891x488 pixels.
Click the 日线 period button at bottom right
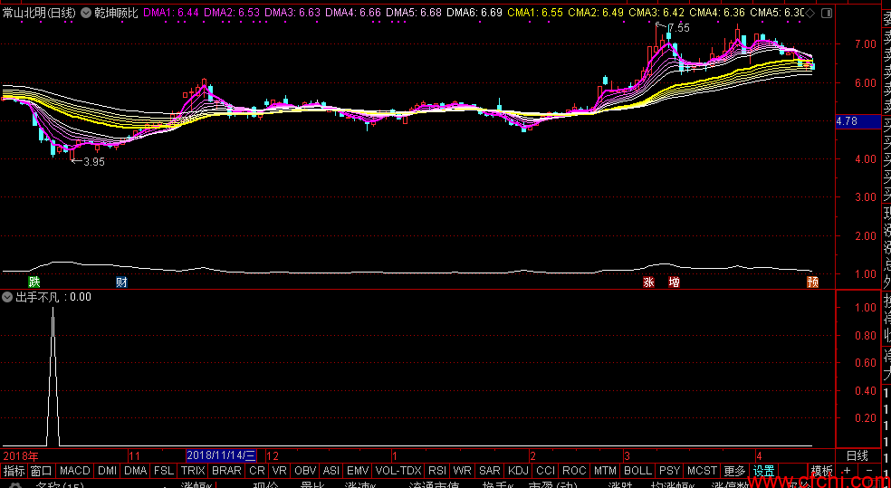tap(857, 455)
